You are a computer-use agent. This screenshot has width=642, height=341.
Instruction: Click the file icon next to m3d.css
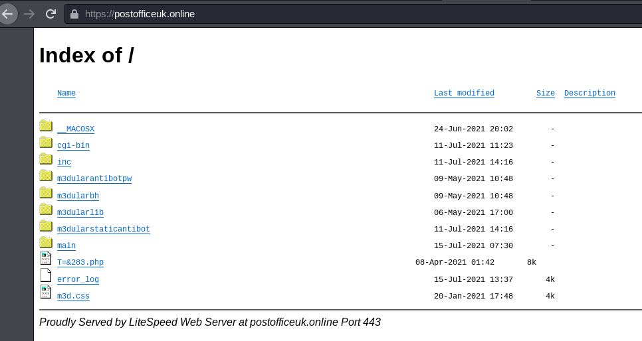pos(46,293)
